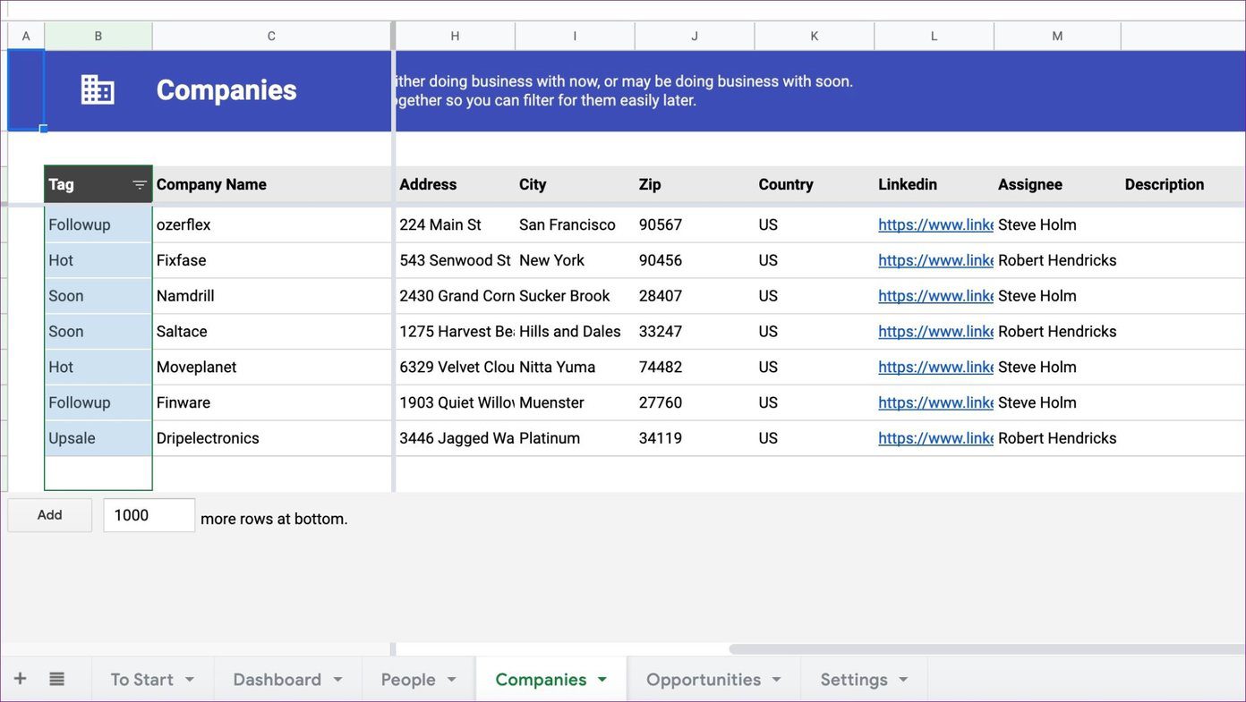Select the Fixfase company name cell
1246x702 pixels.
[272, 260]
